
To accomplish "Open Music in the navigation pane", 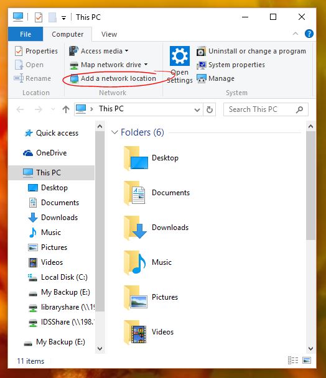I will [45, 233].
